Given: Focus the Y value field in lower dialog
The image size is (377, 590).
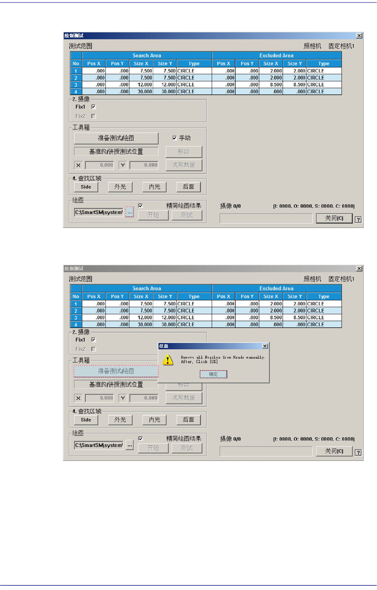Looking at the screenshot, I should pyautogui.click(x=144, y=398).
